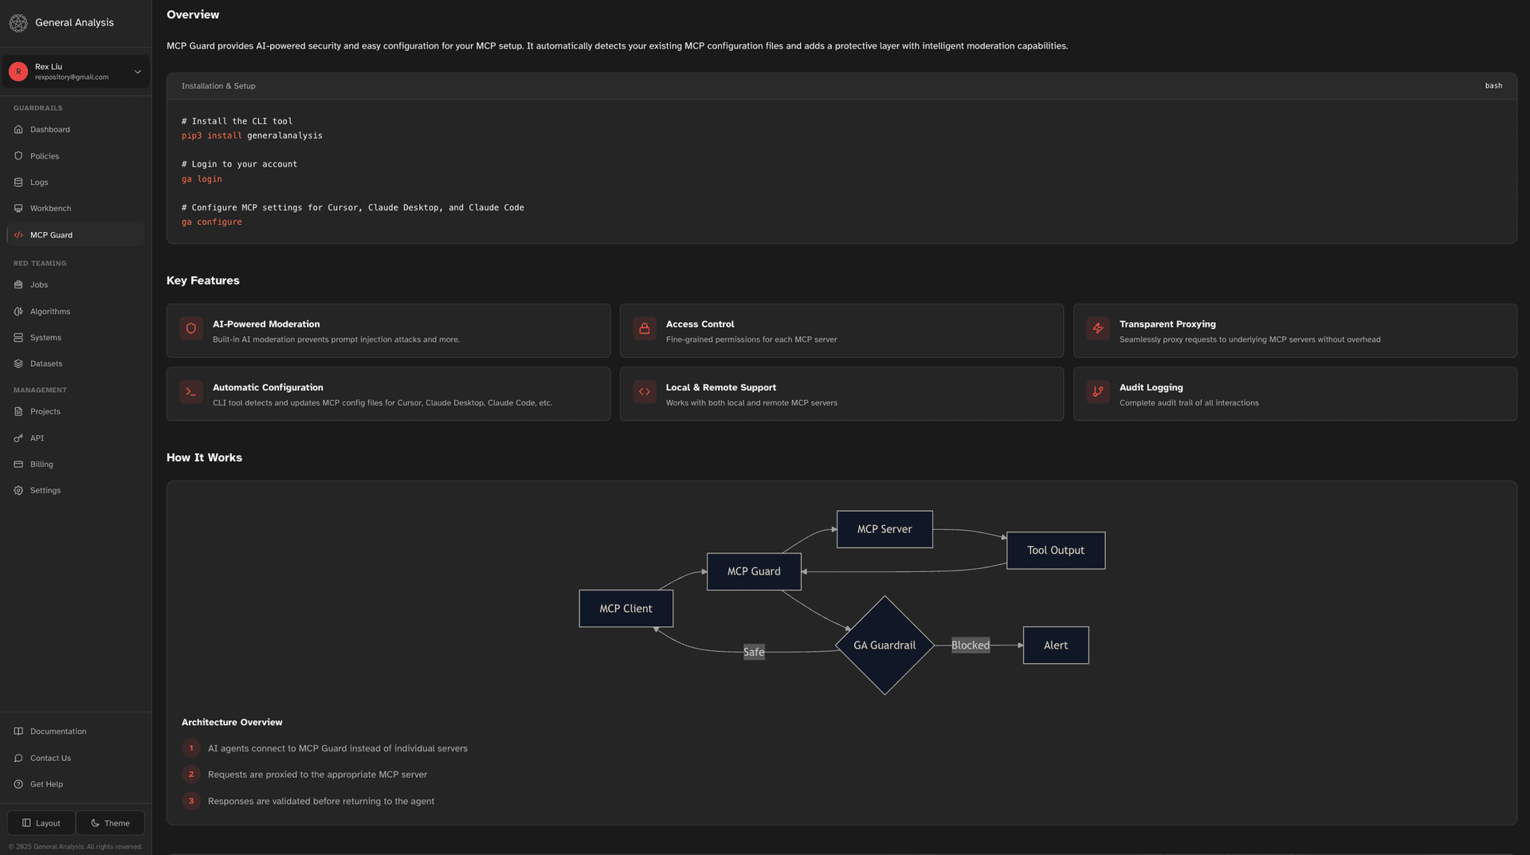Click the Policies shield icon

[x=18, y=156]
